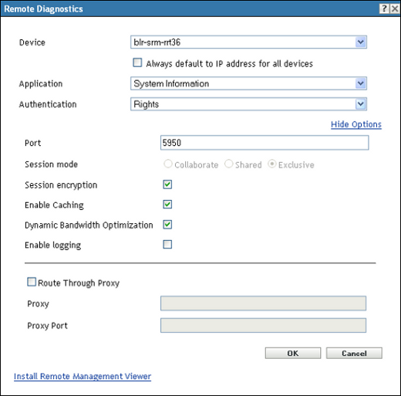Close the Remote Diagnostics dialog
The width and height of the screenshot is (401, 396).
[x=395, y=8]
